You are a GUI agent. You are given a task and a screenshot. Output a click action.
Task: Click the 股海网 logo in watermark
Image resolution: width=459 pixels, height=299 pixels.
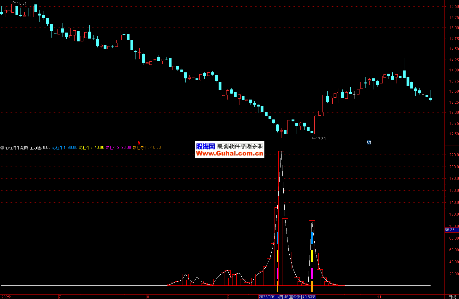pyautogui.click(x=205, y=146)
